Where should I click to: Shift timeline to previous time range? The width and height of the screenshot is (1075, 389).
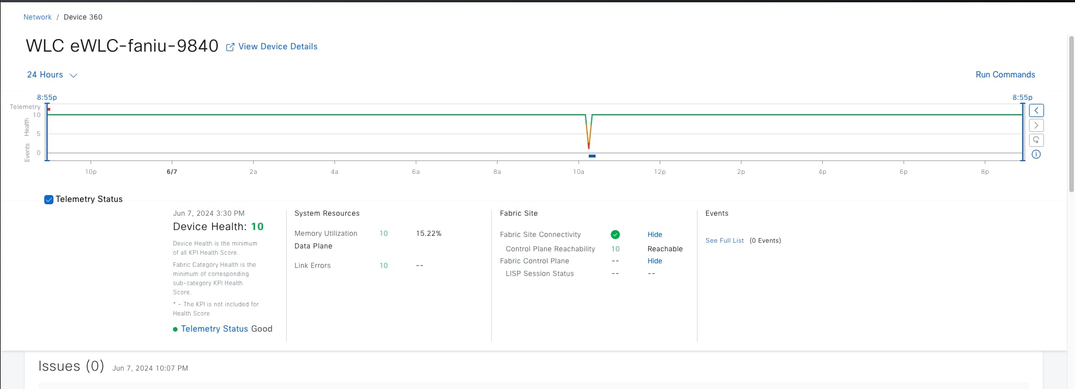tap(1036, 111)
